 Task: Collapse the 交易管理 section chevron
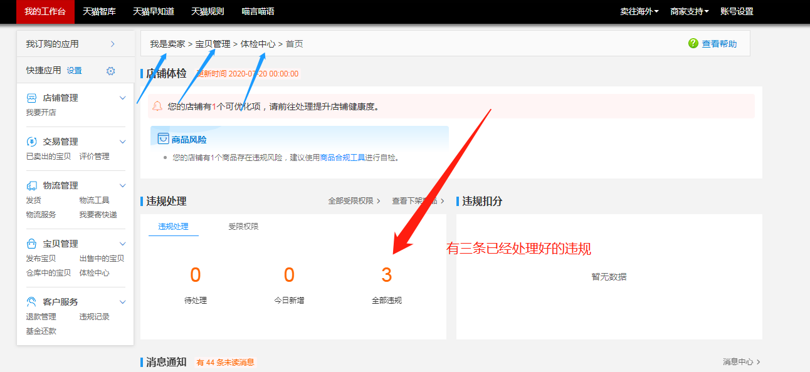click(123, 142)
